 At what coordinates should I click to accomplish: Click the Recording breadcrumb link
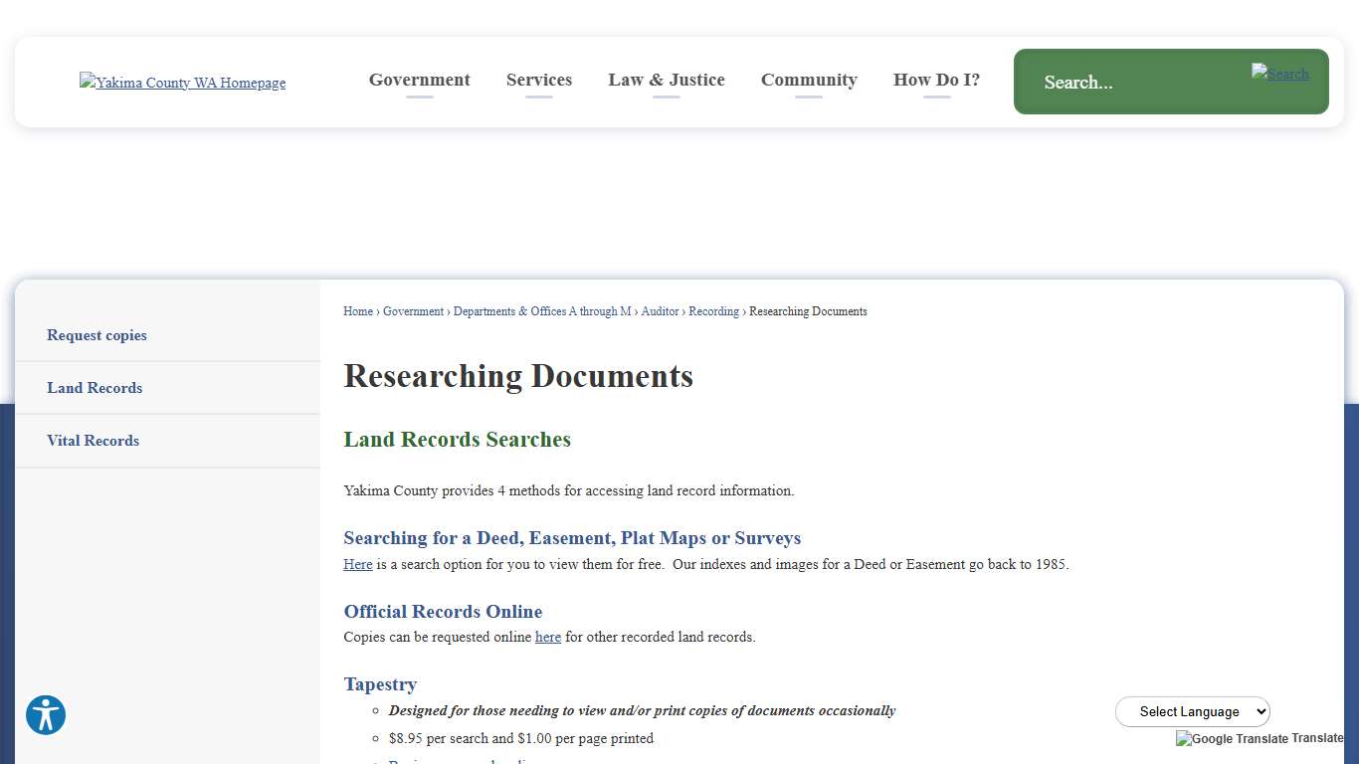(713, 311)
